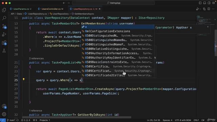The height and width of the screenshot is (122, 217).
Task: Open the Testing beaker view
Action: pos(4,51)
